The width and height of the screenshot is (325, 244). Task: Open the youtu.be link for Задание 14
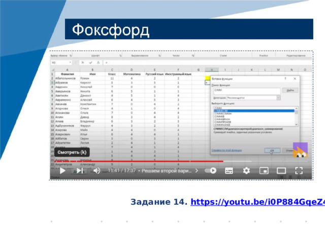(257, 202)
